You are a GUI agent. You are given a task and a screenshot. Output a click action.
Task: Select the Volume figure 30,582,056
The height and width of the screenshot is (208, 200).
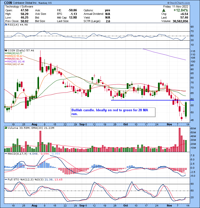click(x=180, y=21)
